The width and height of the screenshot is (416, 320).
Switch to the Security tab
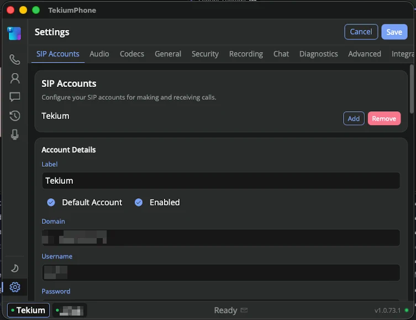click(205, 54)
